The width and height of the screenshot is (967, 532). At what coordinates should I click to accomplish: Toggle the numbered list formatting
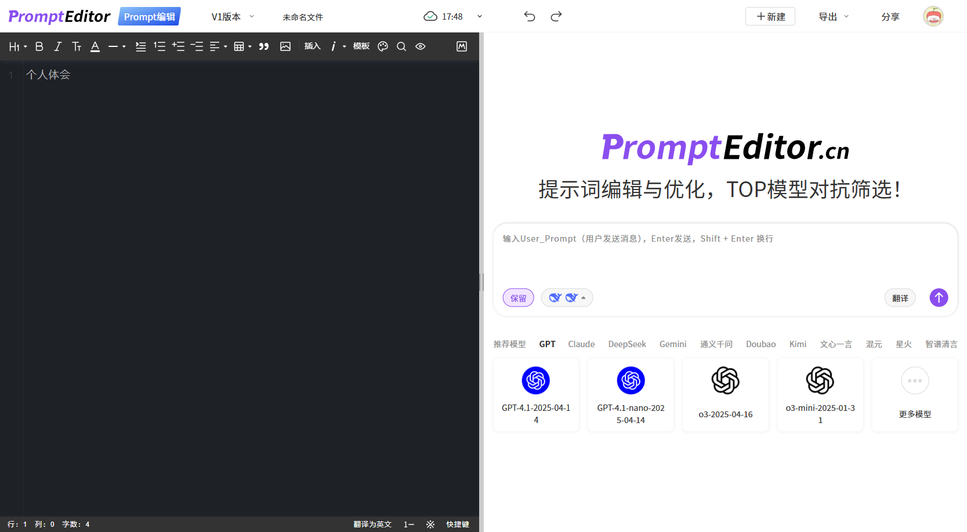pyautogui.click(x=160, y=46)
